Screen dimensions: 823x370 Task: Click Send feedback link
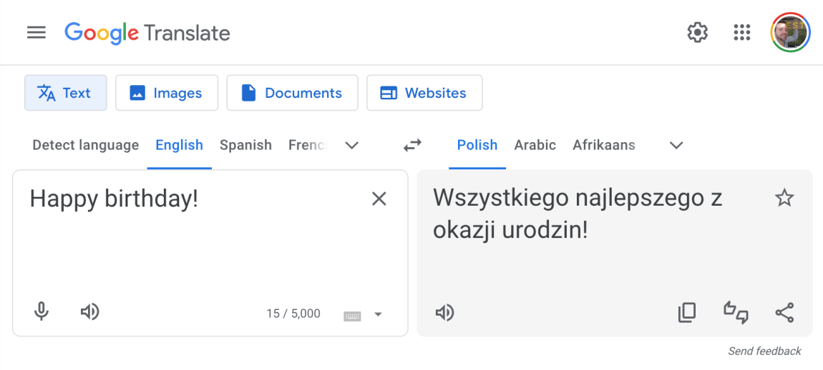(764, 351)
